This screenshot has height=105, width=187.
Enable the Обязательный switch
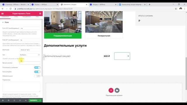pos(37,76)
